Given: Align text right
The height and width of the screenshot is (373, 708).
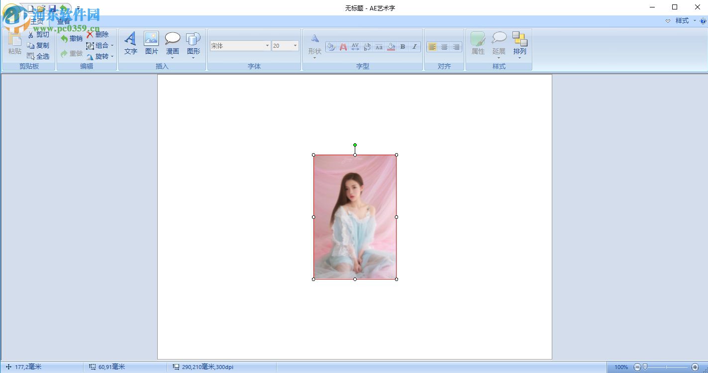Looking at the screenshot, I should point(456,47).
